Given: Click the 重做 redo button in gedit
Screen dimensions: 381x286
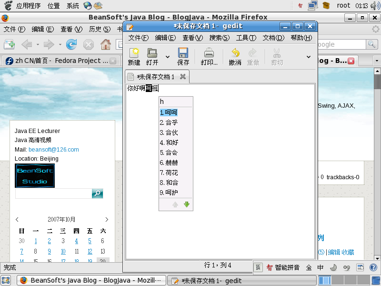Looking at the screenshot, I should point(253,57).
